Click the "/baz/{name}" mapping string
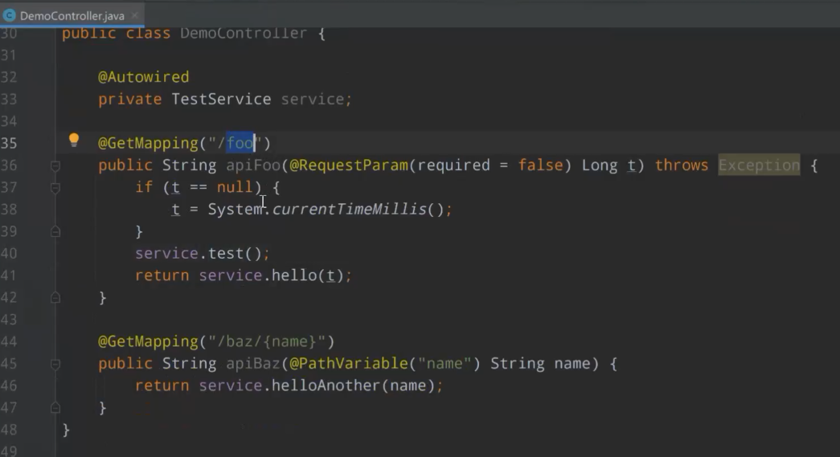 267,341
